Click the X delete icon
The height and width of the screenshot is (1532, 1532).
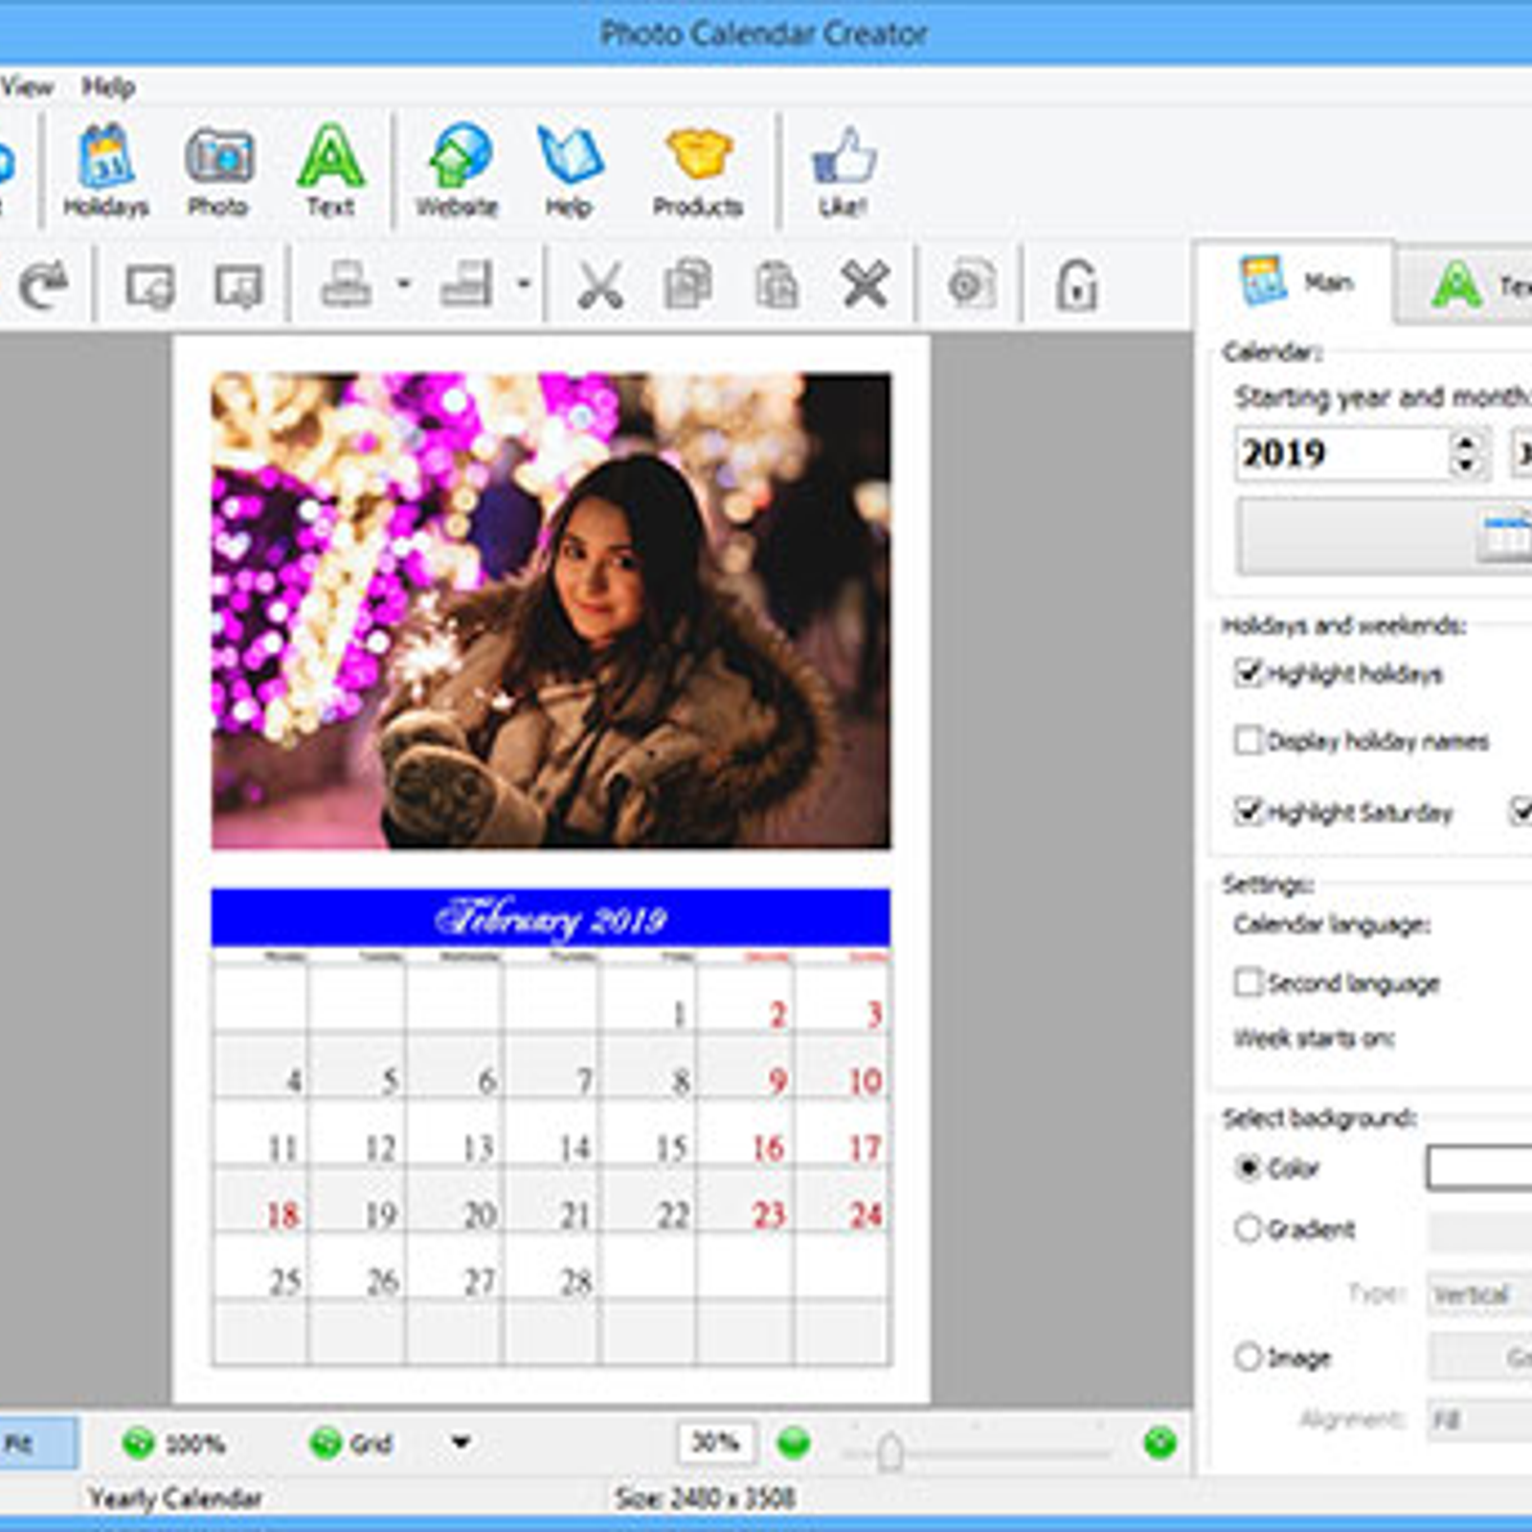(865, 285)
